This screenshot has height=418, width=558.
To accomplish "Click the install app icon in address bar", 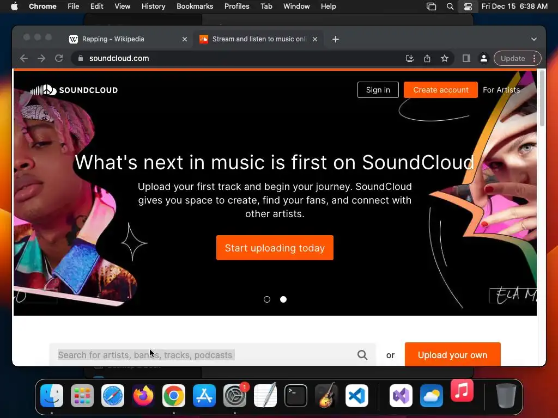I will click(410, 58).
